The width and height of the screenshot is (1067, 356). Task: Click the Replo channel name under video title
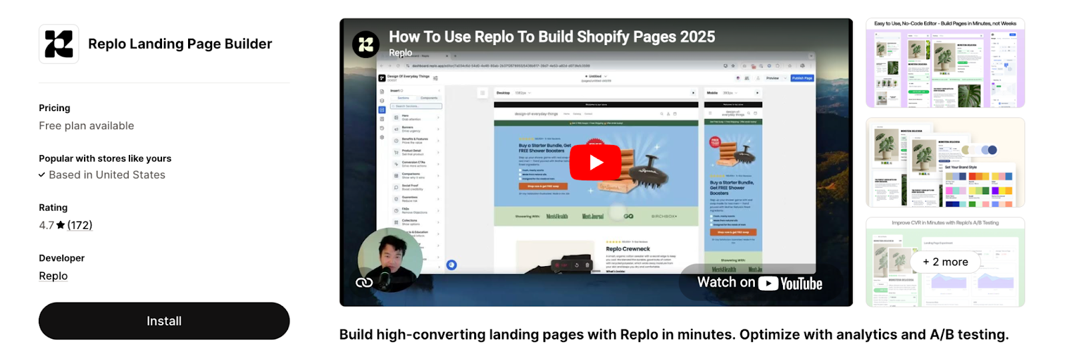[x=400, y=53]
